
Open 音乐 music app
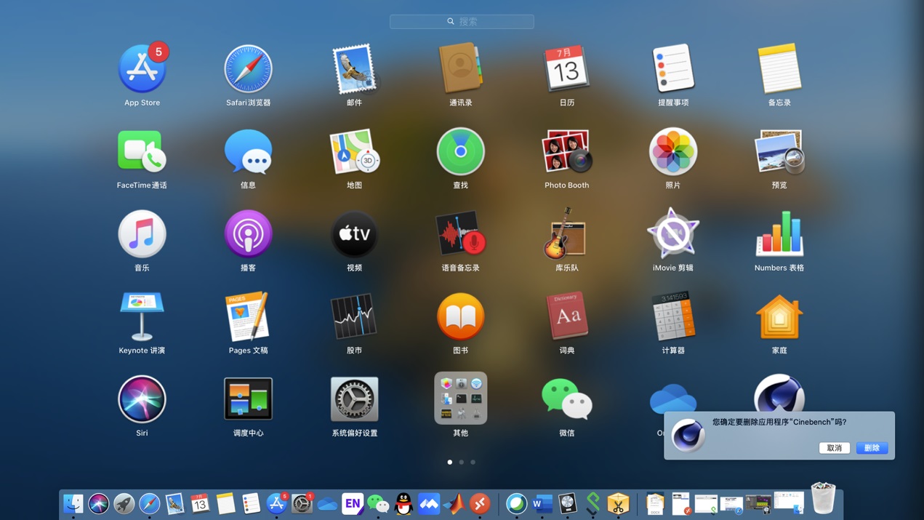click(x=142, y=234)
